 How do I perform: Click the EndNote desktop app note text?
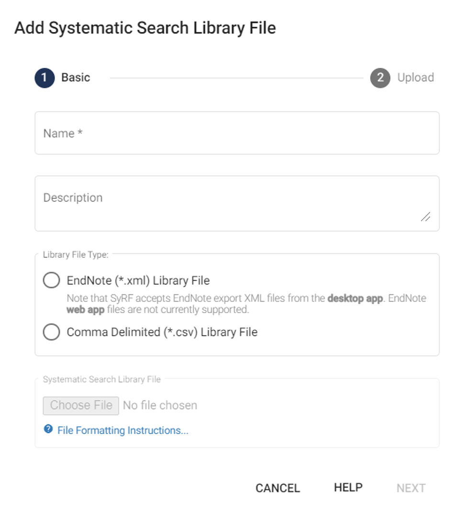tap(246, 304)
